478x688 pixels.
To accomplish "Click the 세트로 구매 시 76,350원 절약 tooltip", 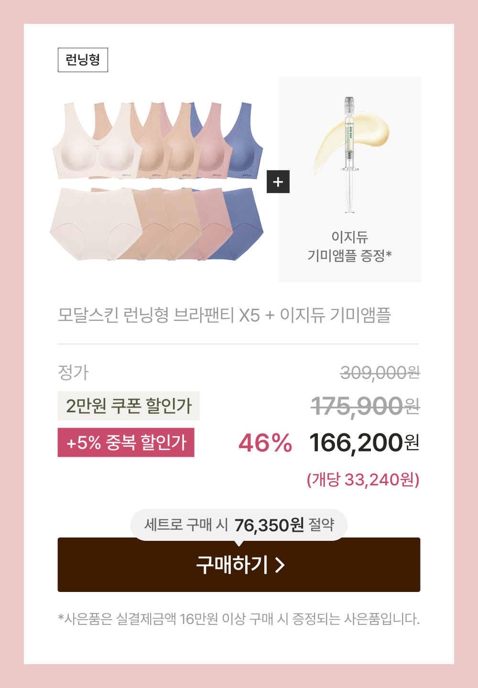I will (239, 525).
